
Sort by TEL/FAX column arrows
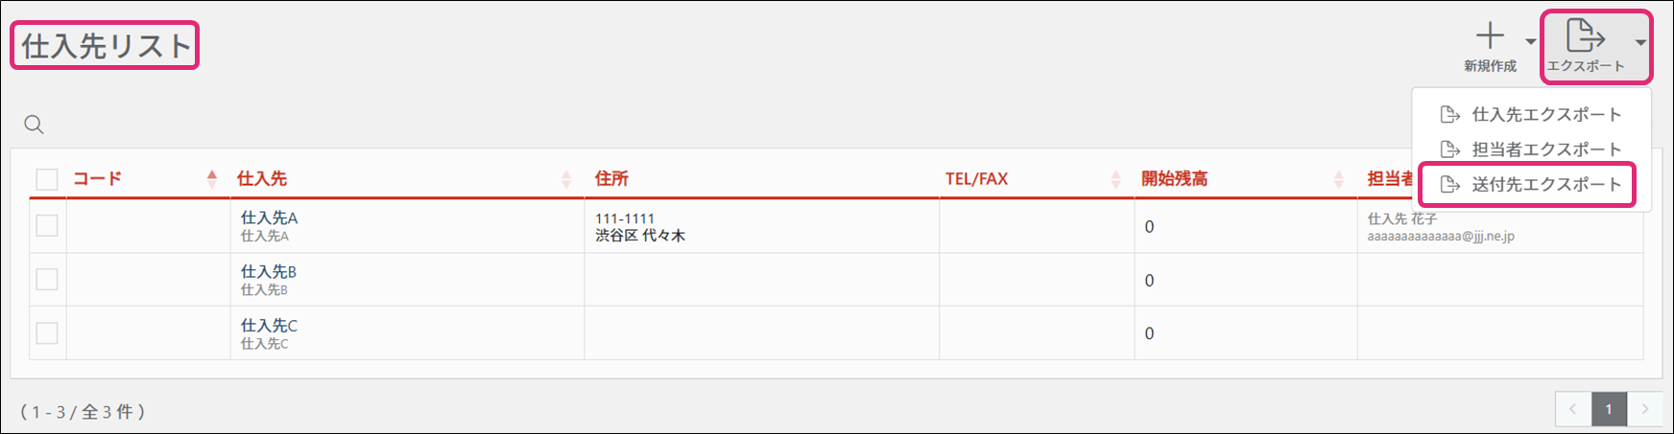point(1115,179)
